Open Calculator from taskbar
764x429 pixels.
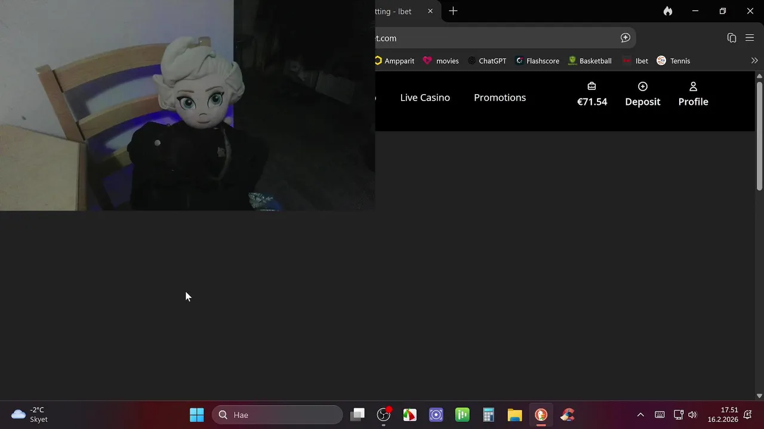[x=489, y=415]
